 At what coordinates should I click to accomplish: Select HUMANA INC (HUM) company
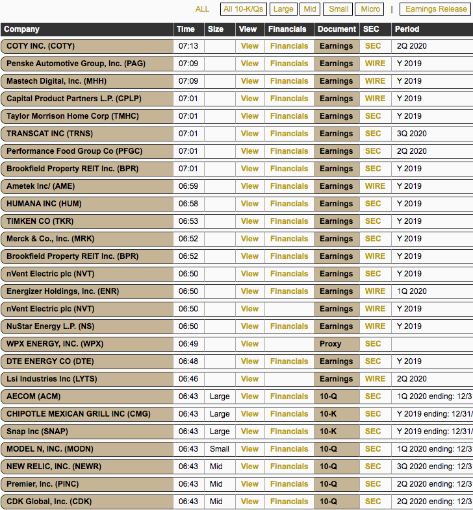[x=87, y=204]
